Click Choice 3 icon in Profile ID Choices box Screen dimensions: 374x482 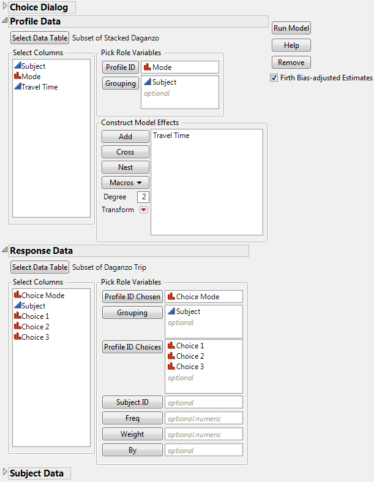pos(171,366)
